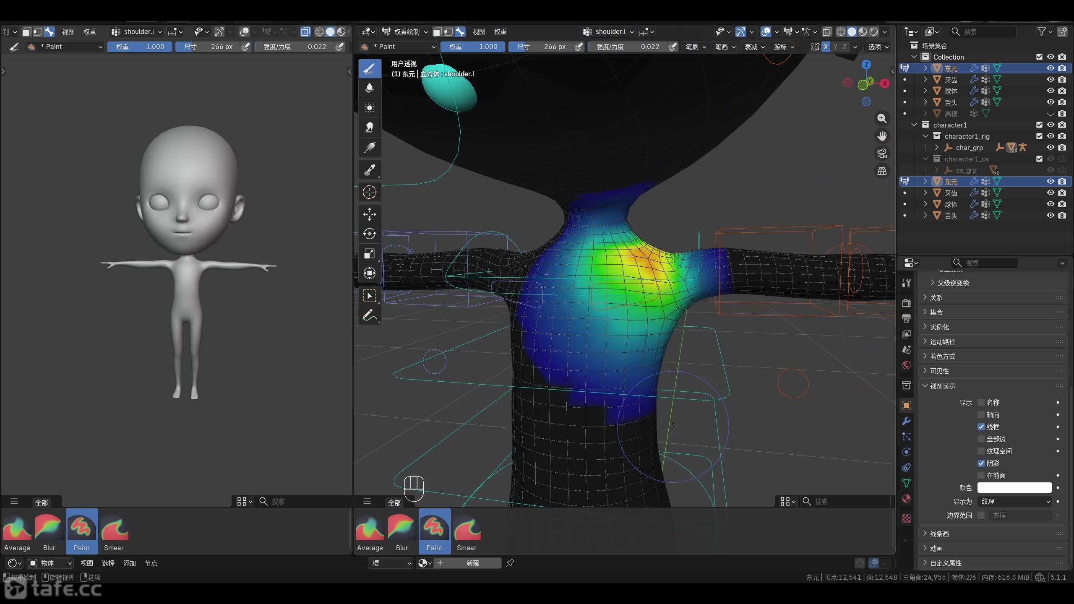Select the Rotate tool
Image resolution: width=1074 pixels, height=604 pixels.
pyautogui.click(x=370, y=234)
